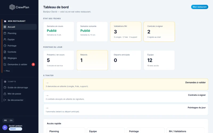Click the arrow in Contrats à signer row
Image resolution: width=213 pixels, height=133 pixels.
tap(47, 95)
